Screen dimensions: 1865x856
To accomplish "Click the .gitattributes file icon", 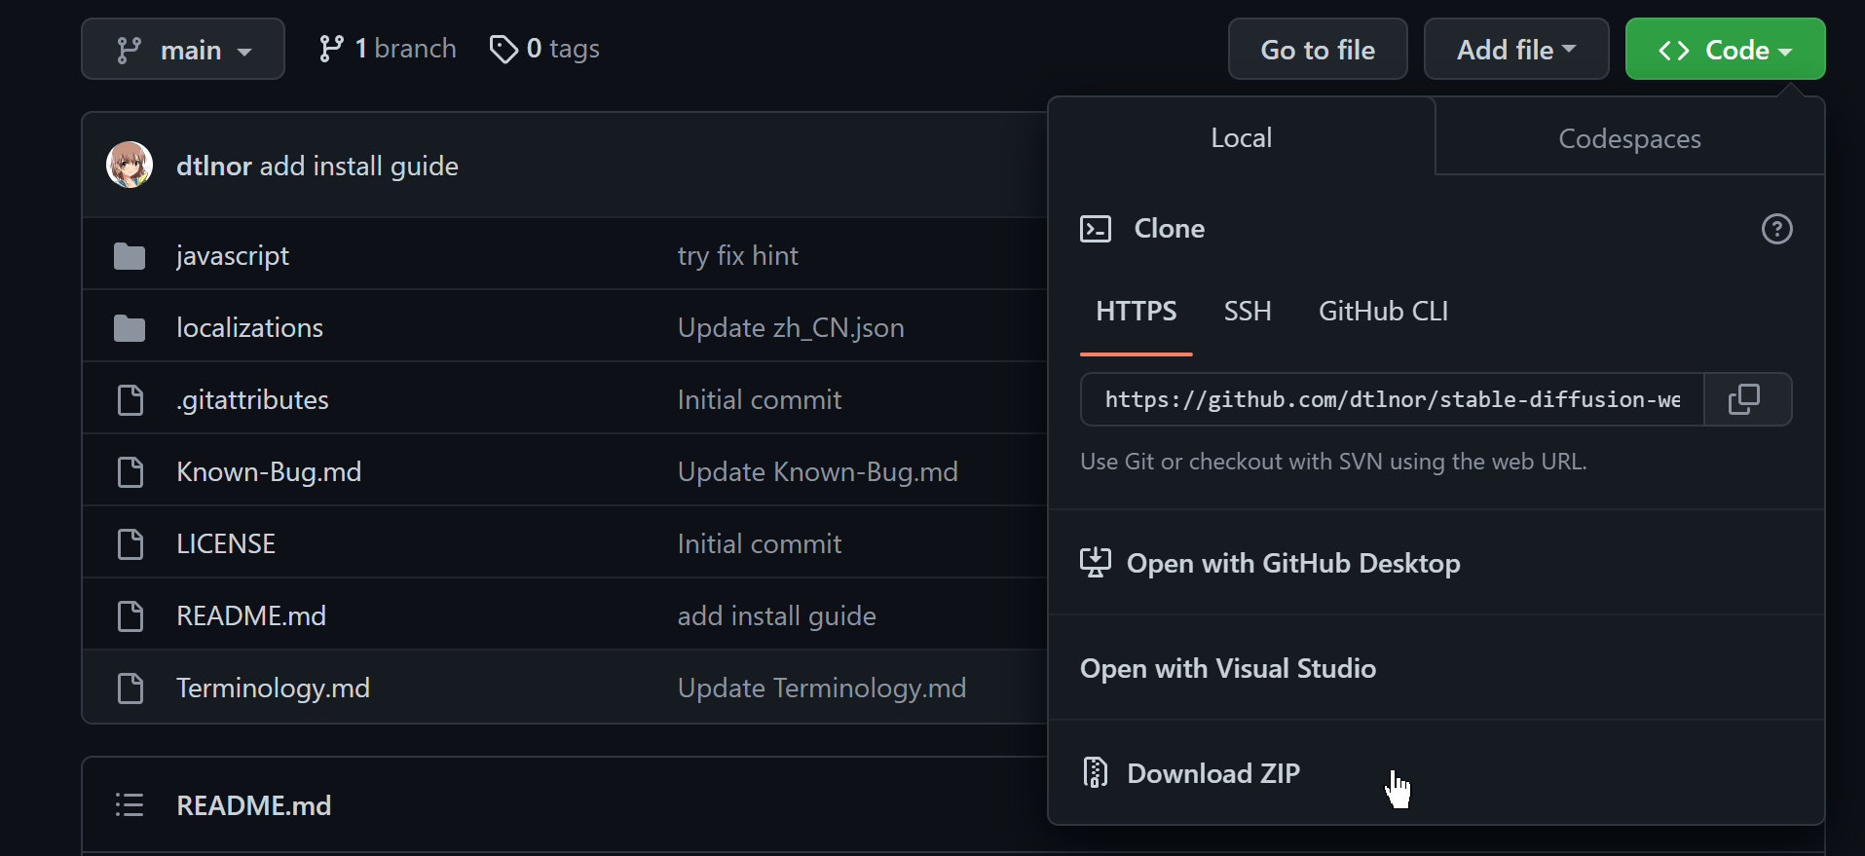I will [x=130, y=400].
